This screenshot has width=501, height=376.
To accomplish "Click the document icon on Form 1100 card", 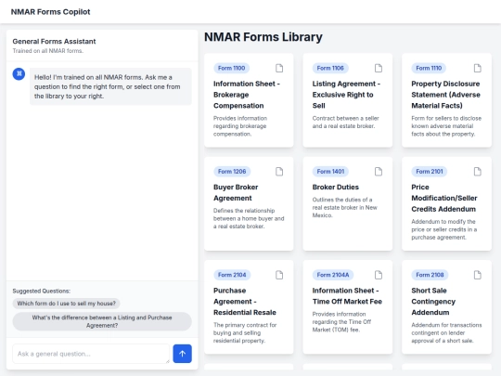I will [279, 68].
